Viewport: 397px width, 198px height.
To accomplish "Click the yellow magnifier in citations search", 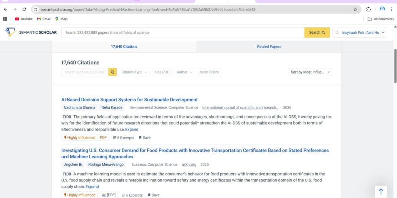I will [x=113, y=72].
